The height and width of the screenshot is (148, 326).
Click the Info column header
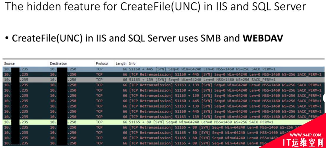coord(226,63)
